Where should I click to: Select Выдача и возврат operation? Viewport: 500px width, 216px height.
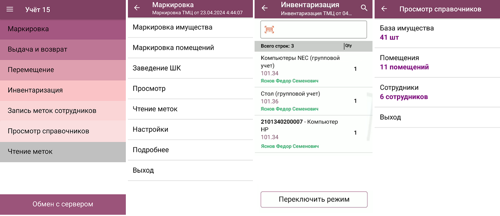[63, 49]
